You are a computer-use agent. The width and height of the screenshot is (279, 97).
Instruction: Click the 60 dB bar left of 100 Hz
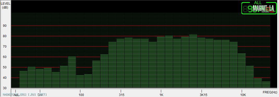[72, 72]
